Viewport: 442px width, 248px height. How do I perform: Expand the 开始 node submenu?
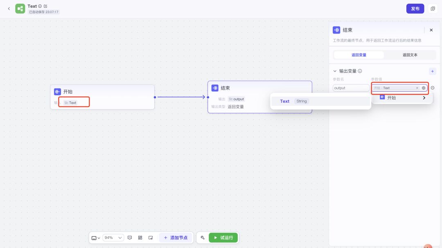pos(424,98)
